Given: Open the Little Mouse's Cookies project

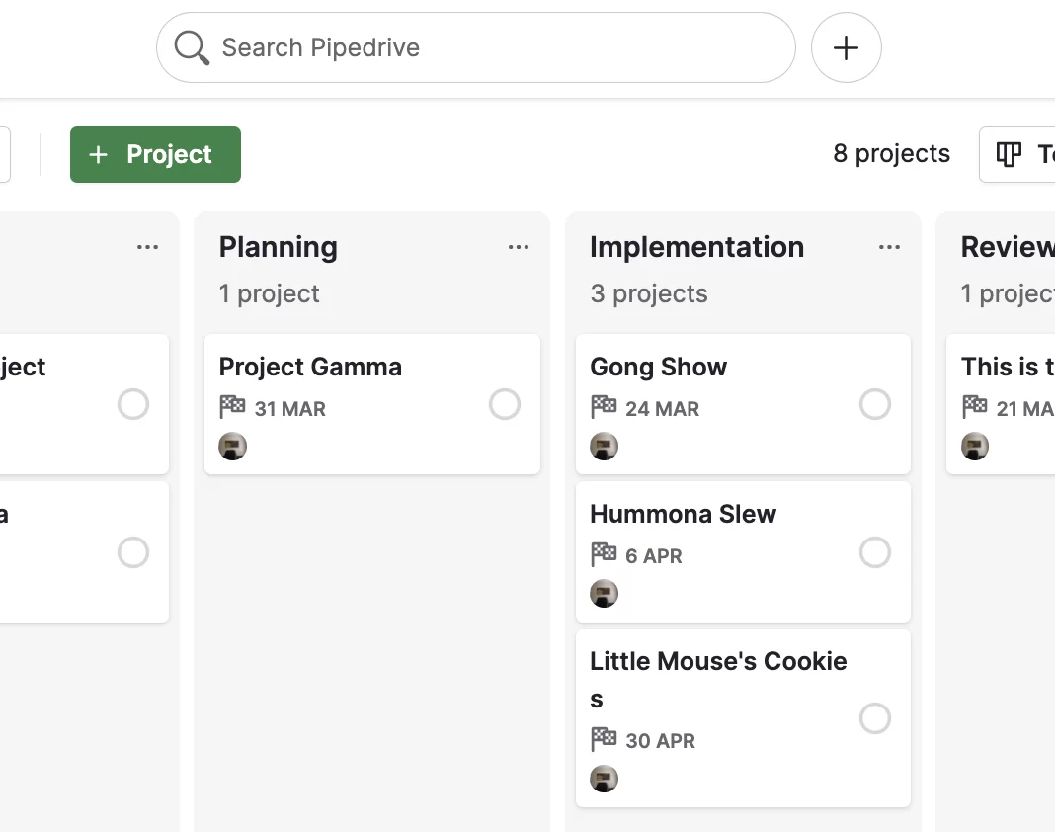Looking at the screenshot, I should tap(743, 718).
